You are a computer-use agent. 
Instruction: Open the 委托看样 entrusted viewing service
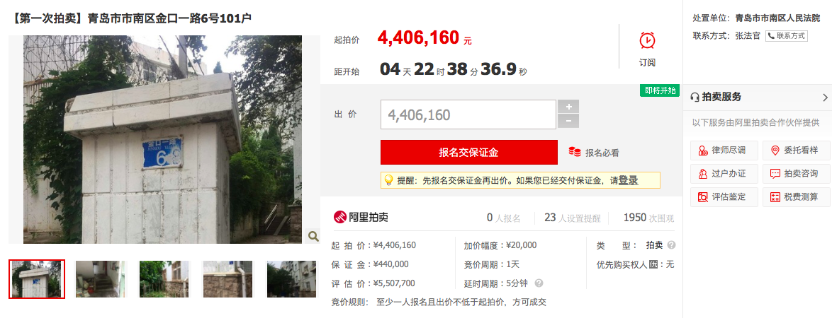point(796,151)
